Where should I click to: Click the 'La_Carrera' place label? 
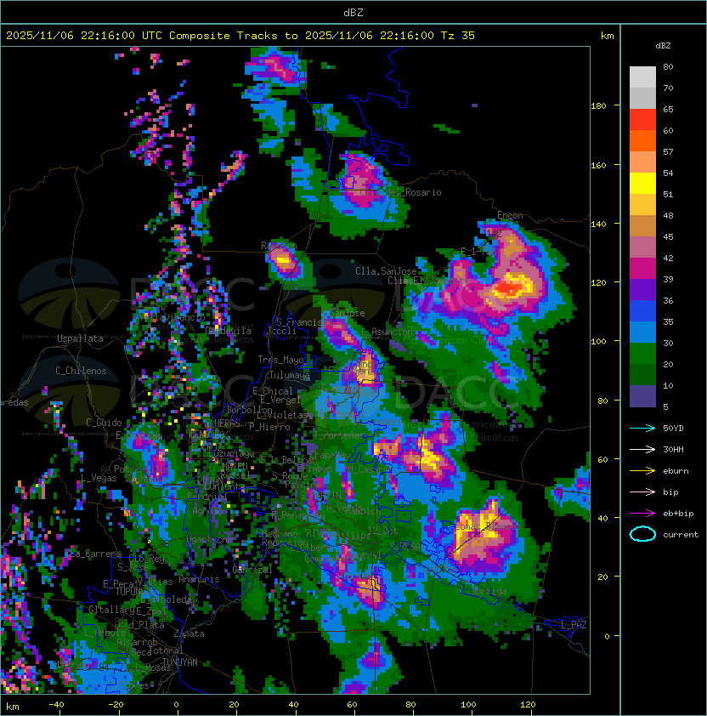[96, 554]
